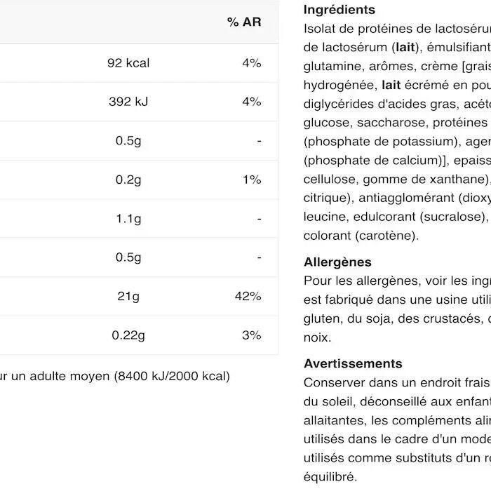491x491 pixels.
Task: Click the 1.1g table value
Action: [128, 219]
